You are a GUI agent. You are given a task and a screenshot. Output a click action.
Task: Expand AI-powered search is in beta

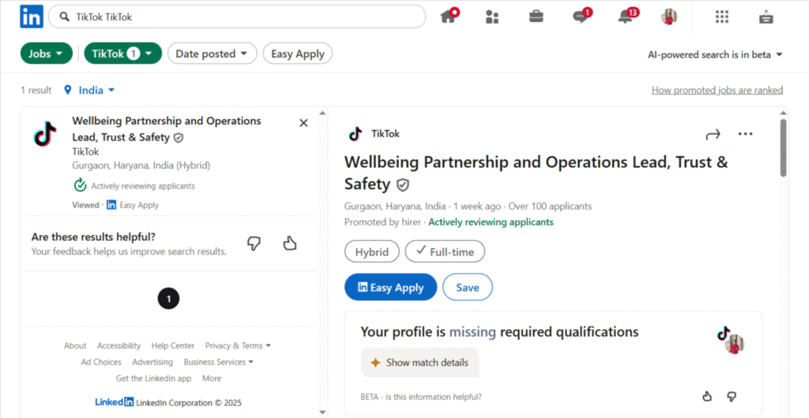(x=715, y=55)
